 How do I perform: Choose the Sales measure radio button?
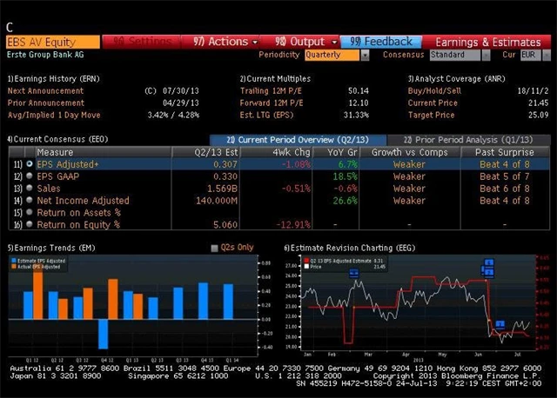[30, 188]
